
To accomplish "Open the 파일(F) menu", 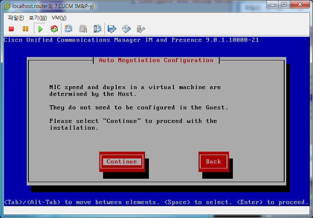I will pyautogui.click(x=16, y=18).
